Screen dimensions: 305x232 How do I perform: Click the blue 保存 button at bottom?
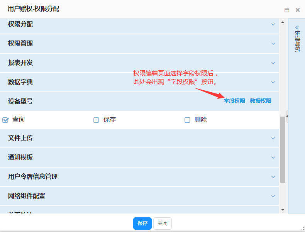(142, 224)
